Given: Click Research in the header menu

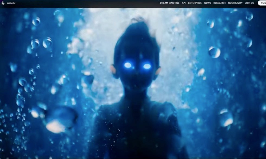Looking at the screenshot, I should pyautogui.click(x=219, y=3).
